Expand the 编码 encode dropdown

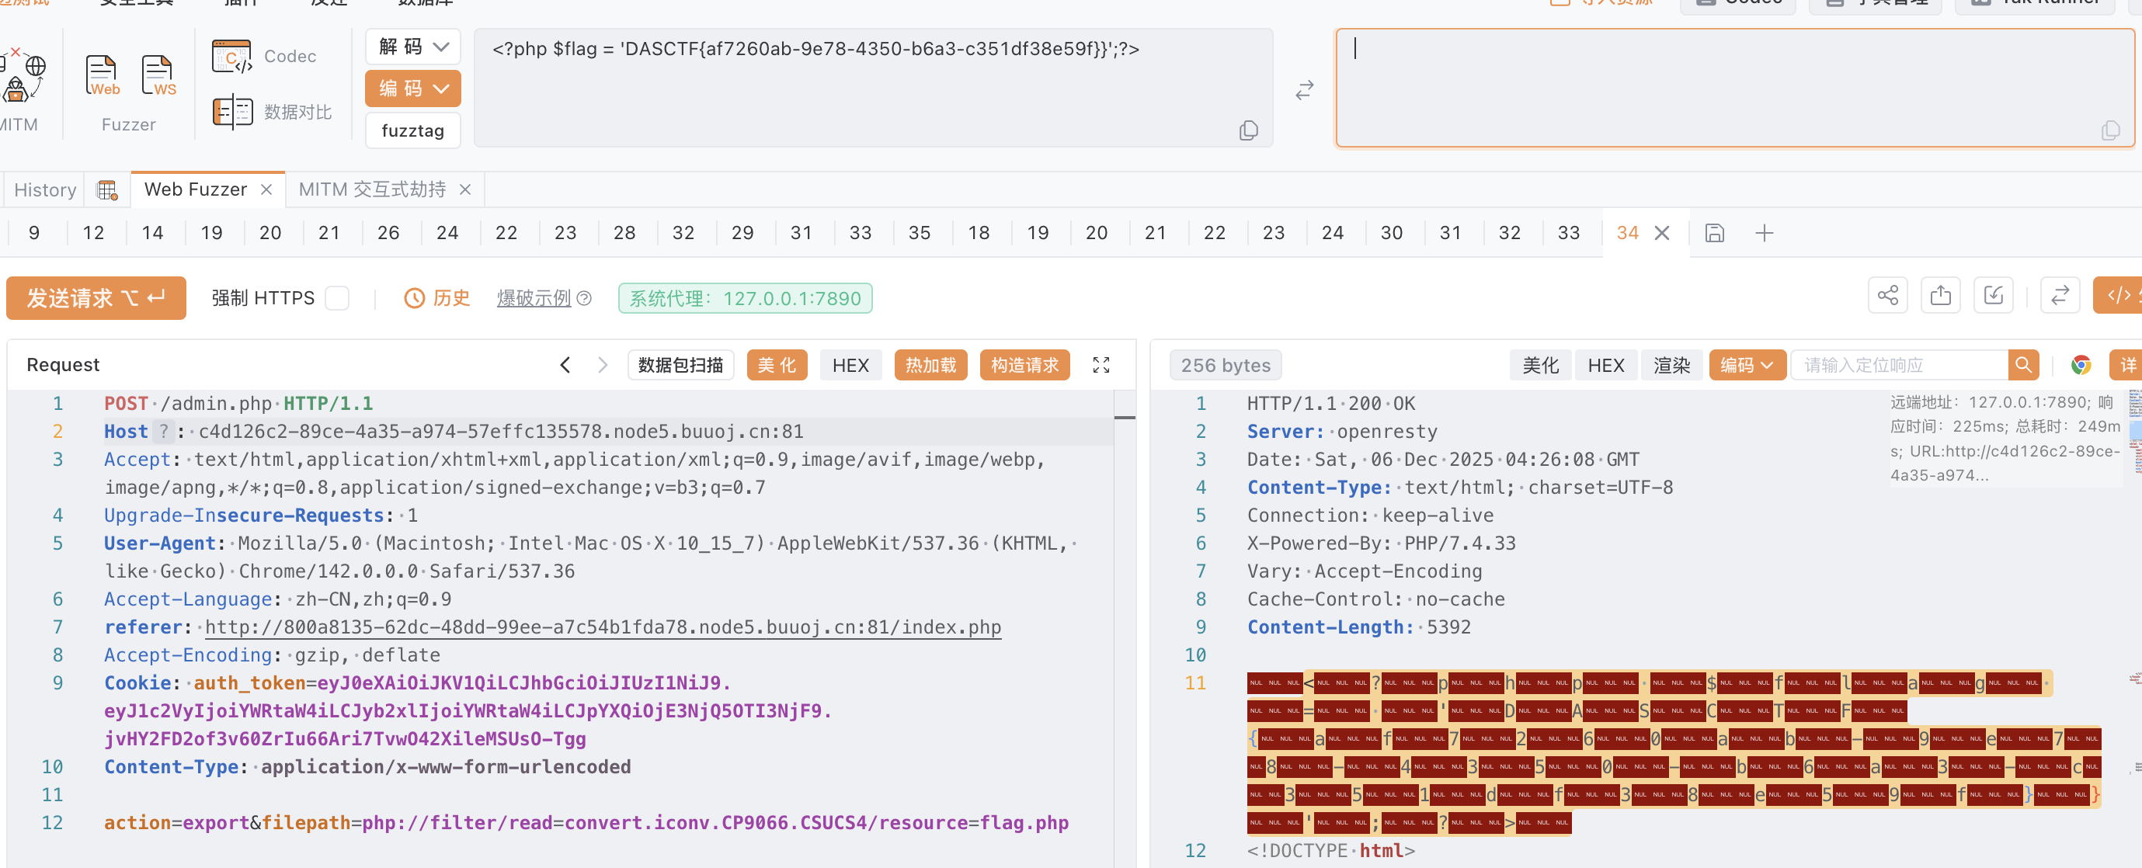(x=412, y=89)
